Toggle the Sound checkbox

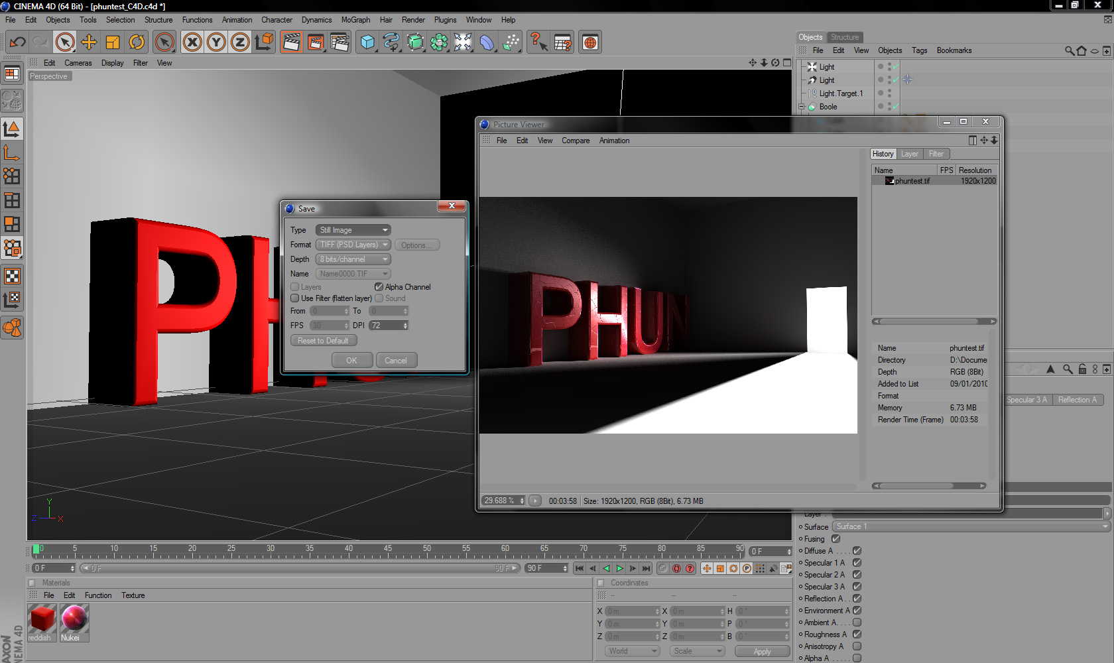click(x=379, y=298)
